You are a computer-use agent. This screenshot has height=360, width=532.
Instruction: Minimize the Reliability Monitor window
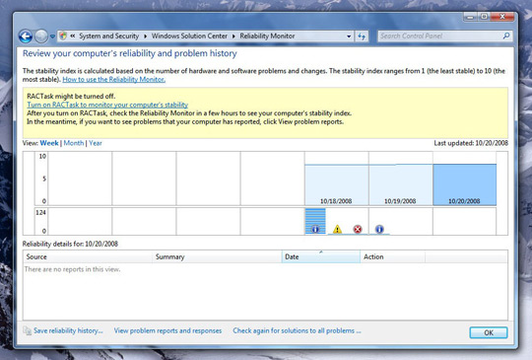click(x=471, y=17)
